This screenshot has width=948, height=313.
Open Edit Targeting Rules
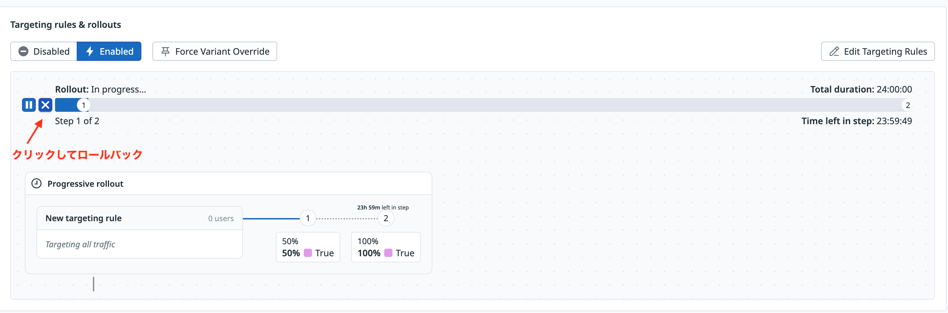tap(877, 52)
